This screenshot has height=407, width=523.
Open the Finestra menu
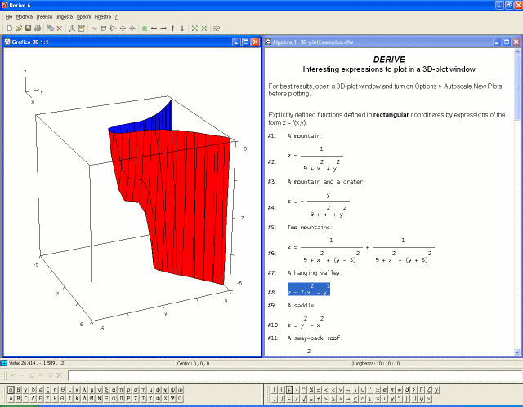point(103,16)
